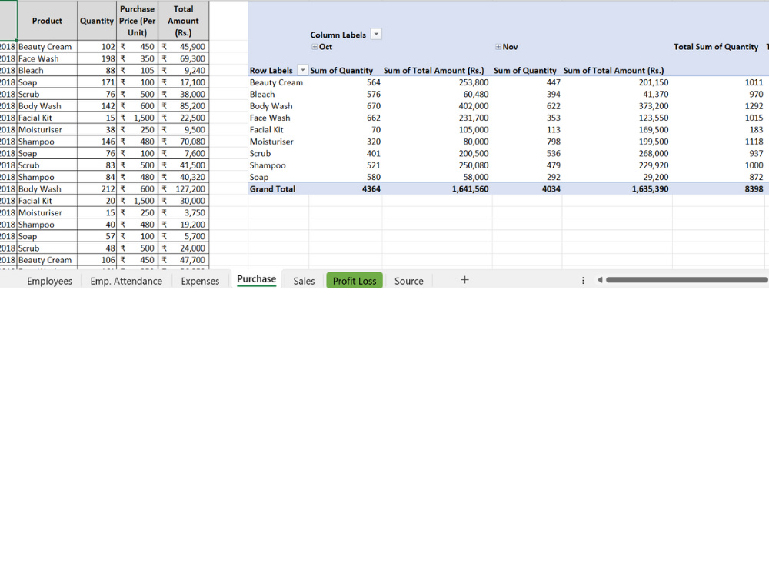Click the Nov Sum of Quantity header
The height and width of the screenshot is (577, 769).
click(x=524, y=70)
